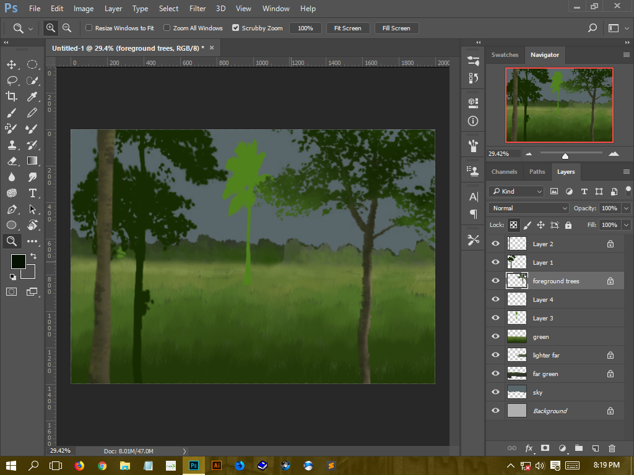Screen dimensions: 634x475
Task: Lock all layer attributes
Action: (x=568, y=225)
